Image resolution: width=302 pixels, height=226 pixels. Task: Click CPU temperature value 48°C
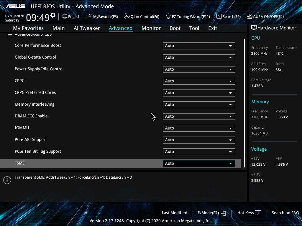pyautogui.click(x=280, y=54)
